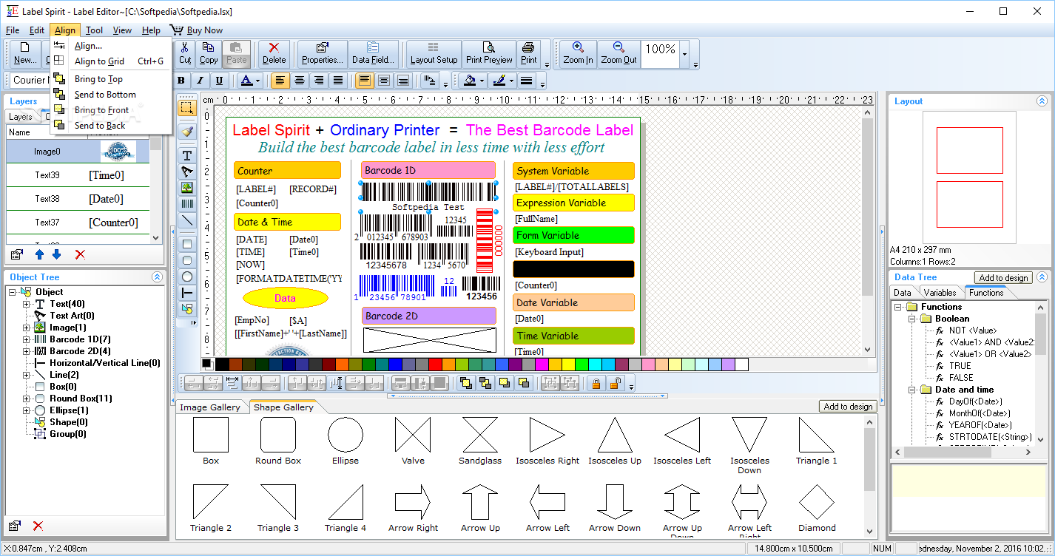Choose Bring to Top menu entry
1055x556 pixels.
click(x=111, y=79)
